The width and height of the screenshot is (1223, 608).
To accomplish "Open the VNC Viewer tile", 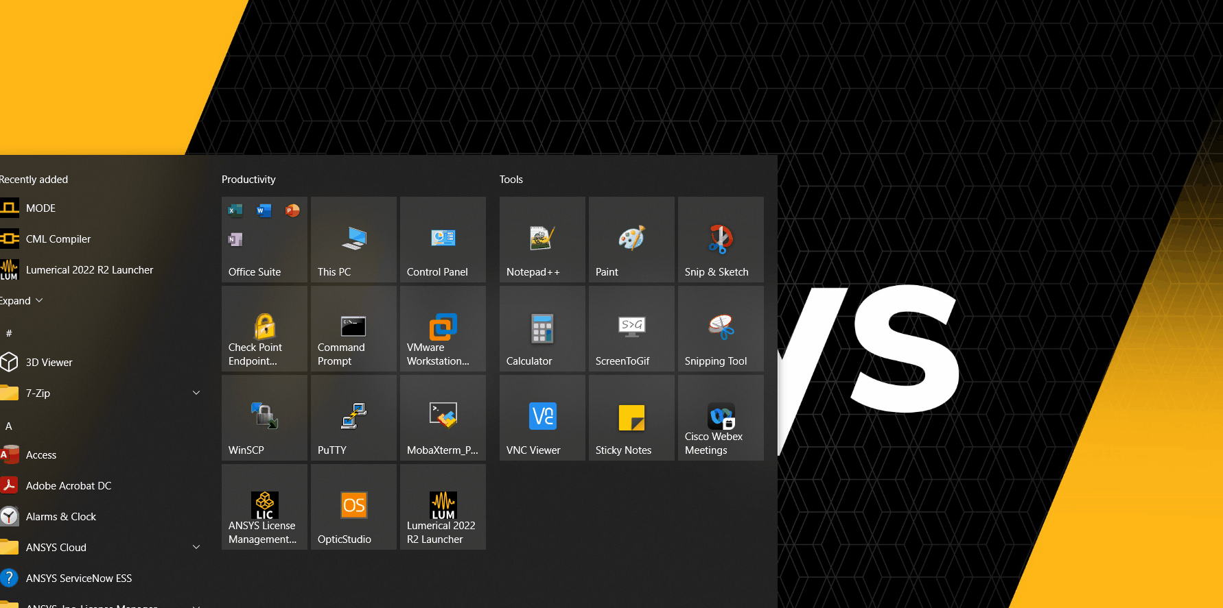I will pos(542,417).
